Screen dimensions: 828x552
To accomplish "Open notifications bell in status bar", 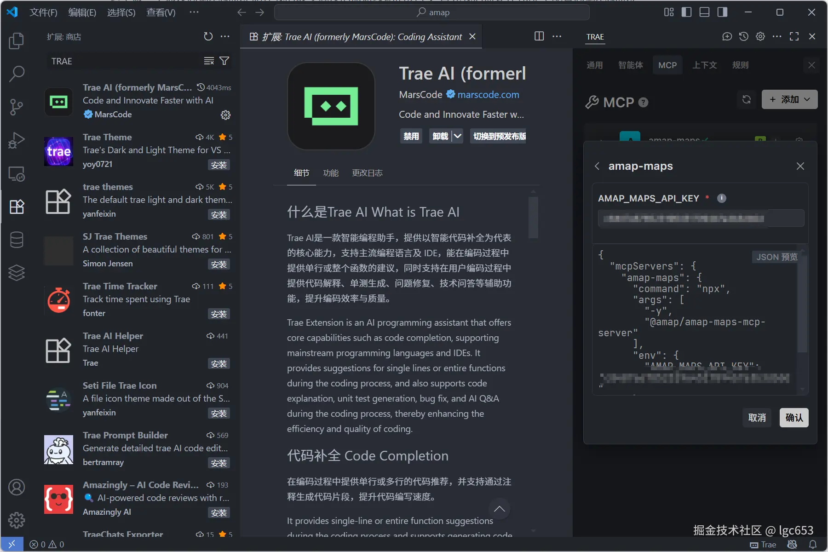I will 813,545.
